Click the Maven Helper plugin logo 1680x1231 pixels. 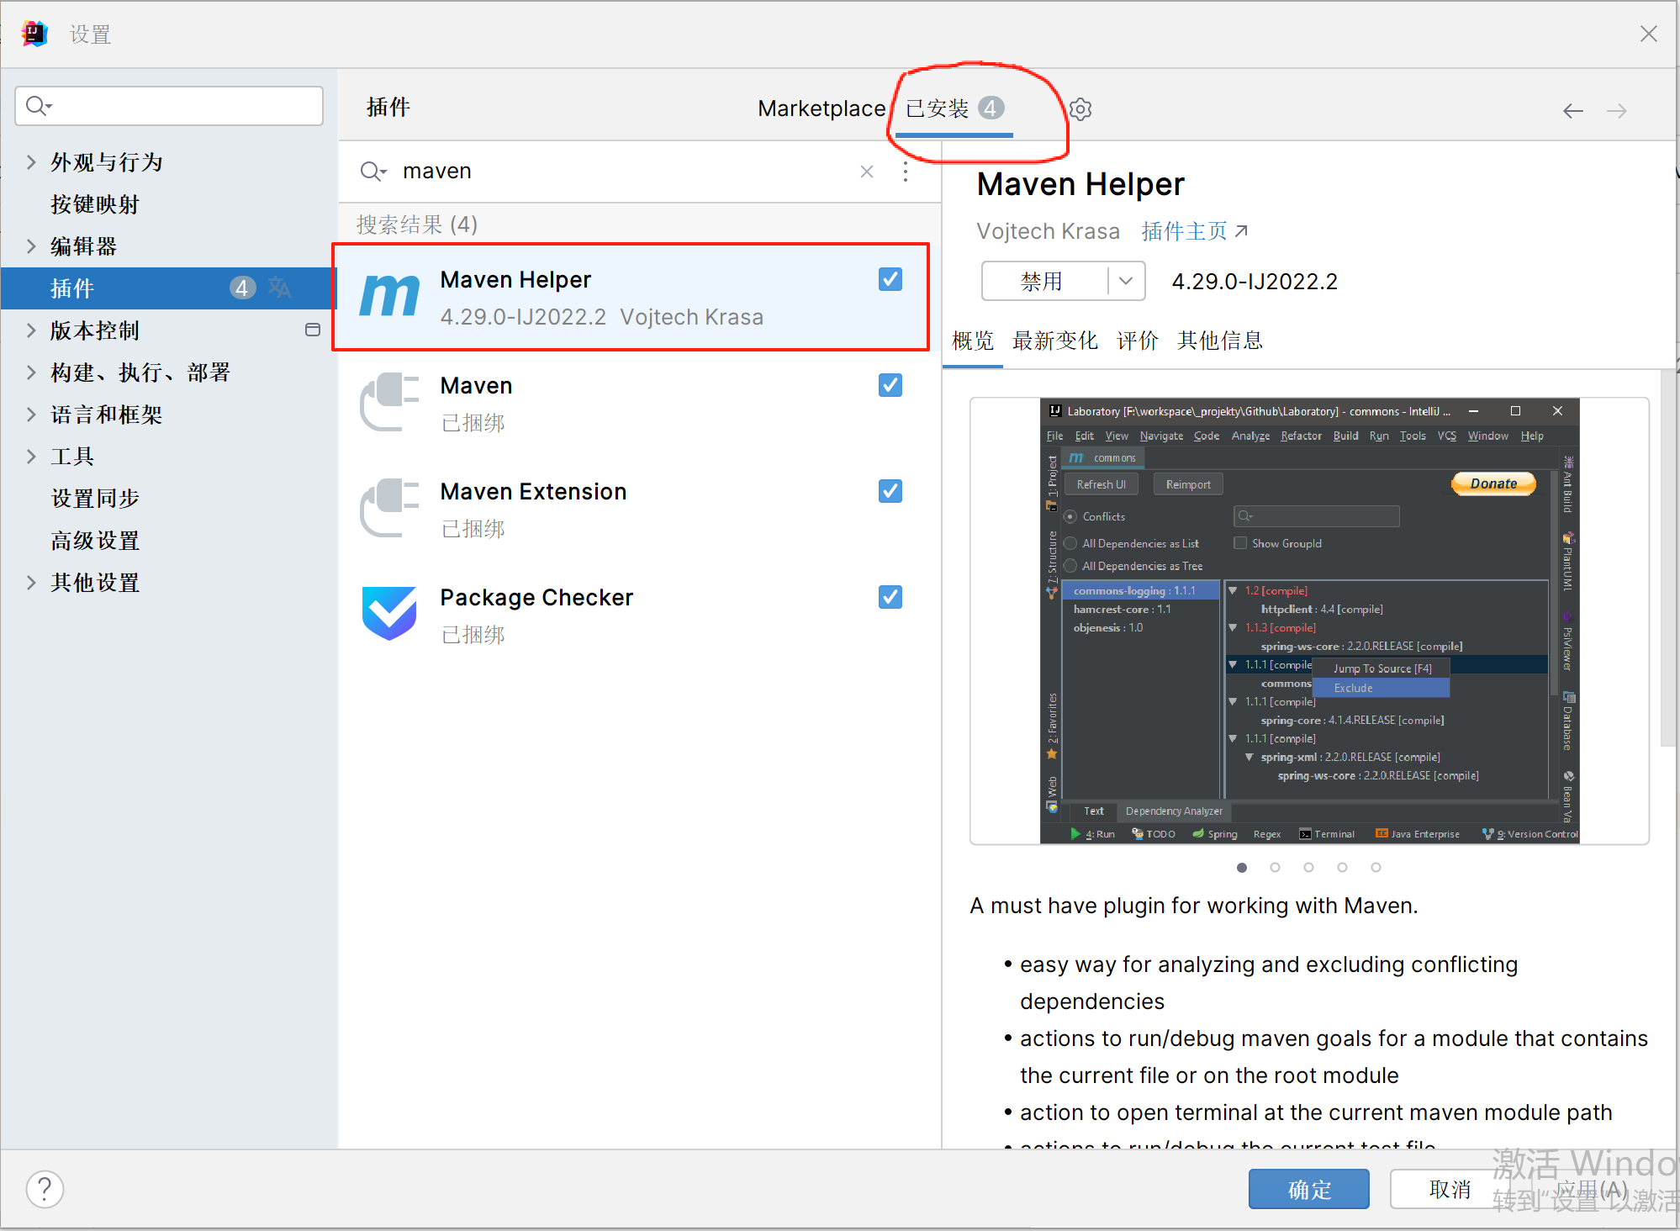pos(389,297)
